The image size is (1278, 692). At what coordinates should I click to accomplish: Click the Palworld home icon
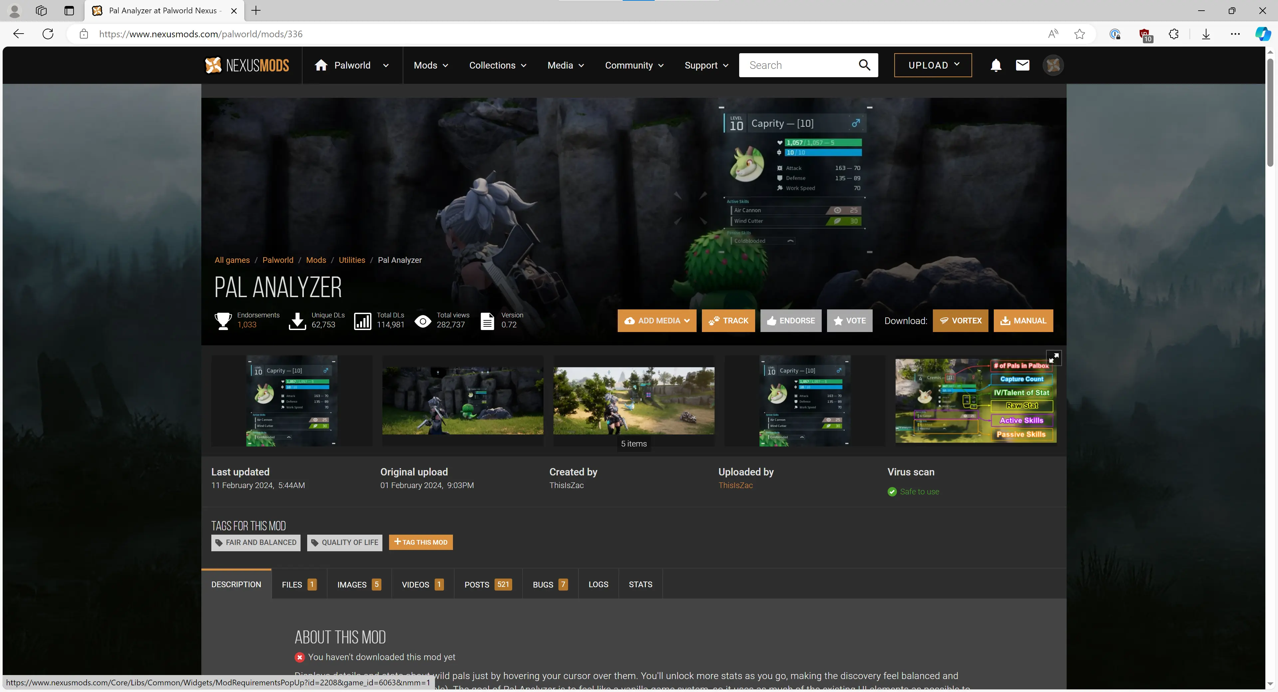[321, 65]
